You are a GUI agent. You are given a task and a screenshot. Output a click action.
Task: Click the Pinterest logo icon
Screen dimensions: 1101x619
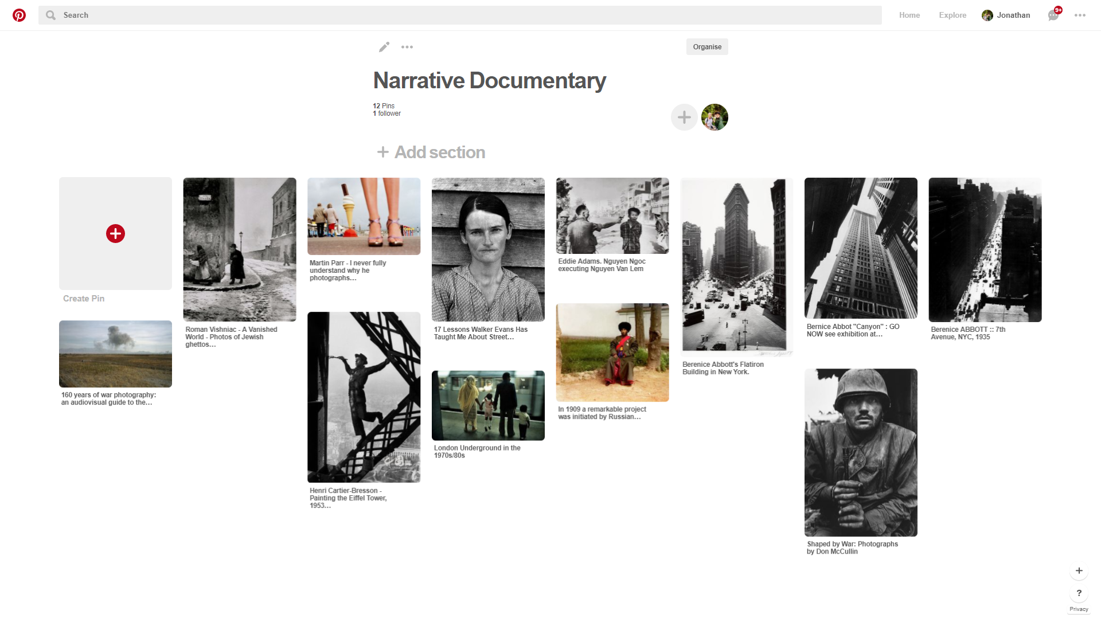(19, 15)
